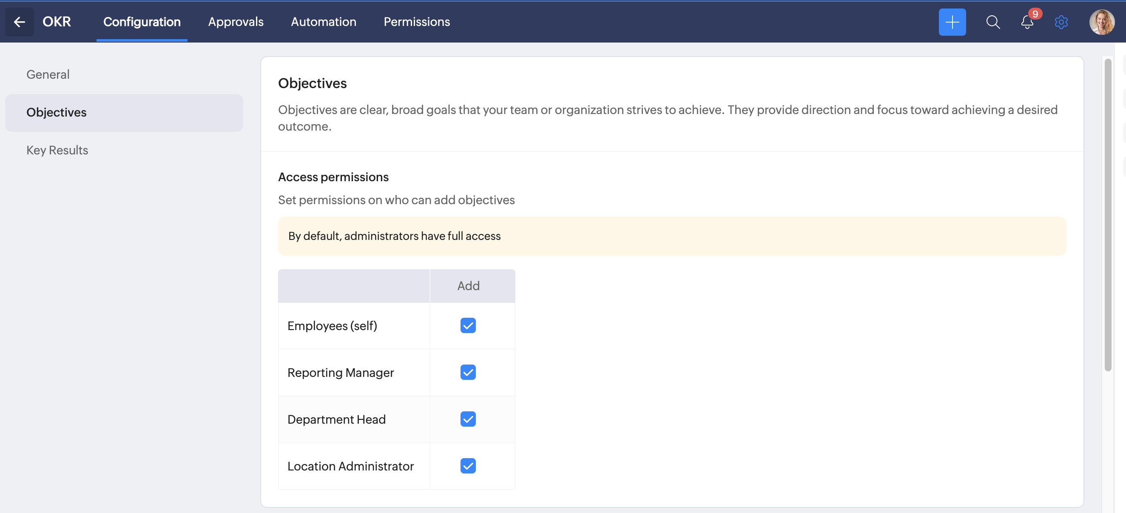This screenshot has height=513, width=1126.
Task: Switch to the Approvals tab
Action: (236, 22)
